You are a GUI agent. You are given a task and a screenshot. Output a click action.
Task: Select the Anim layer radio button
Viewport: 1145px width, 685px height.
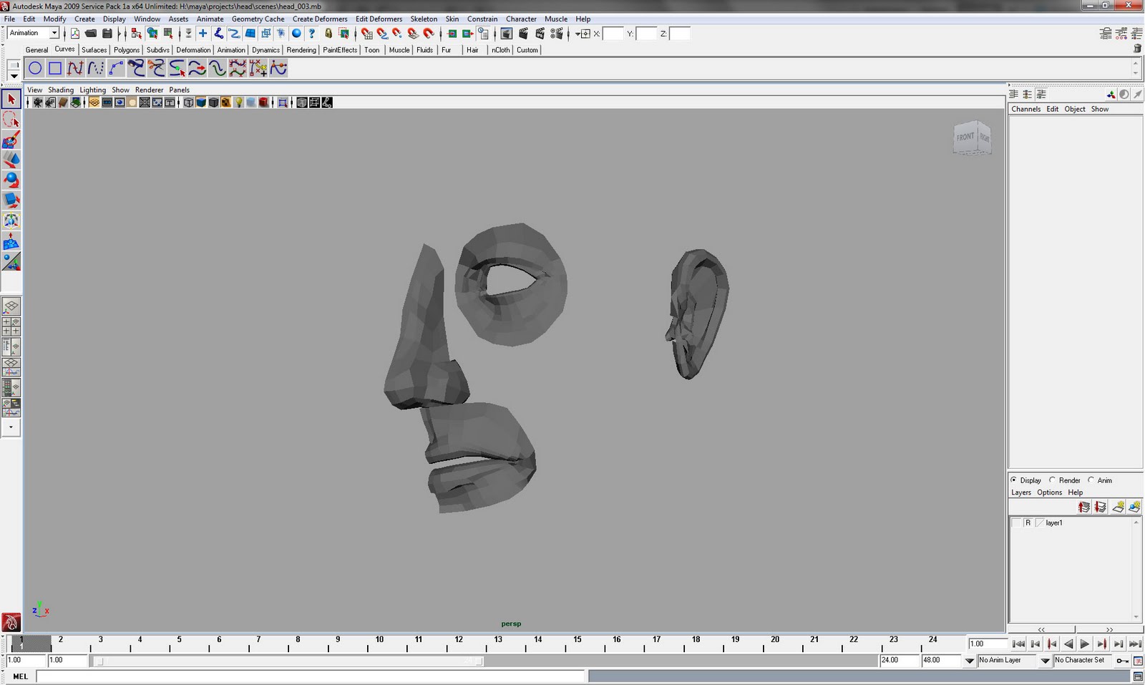click(x=1091, y=480)
